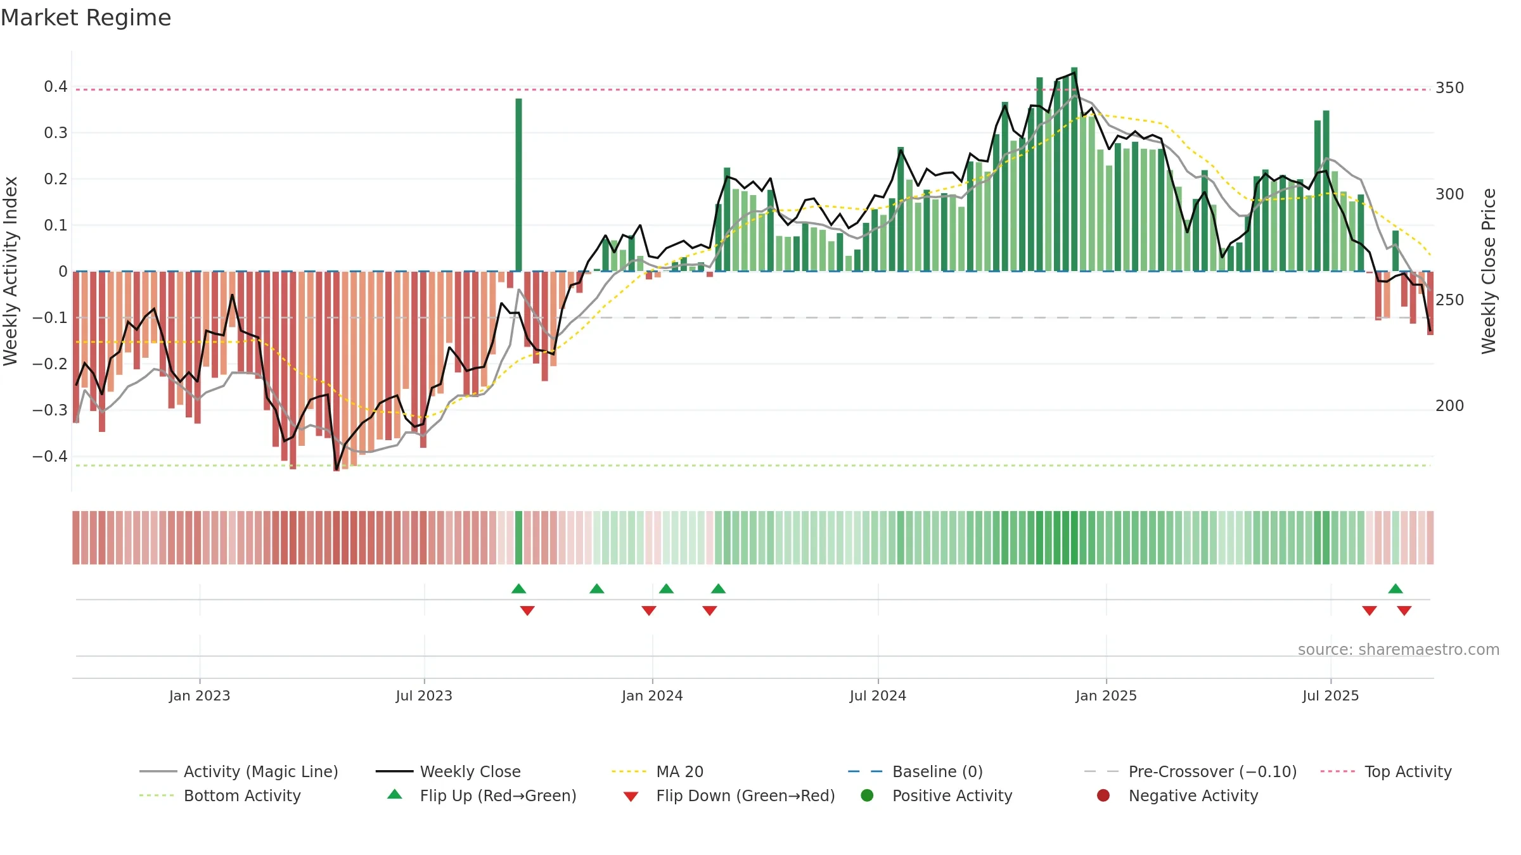
Task: Click the tallest green activity bar near Dec 2024
Action: [1074, 169]
